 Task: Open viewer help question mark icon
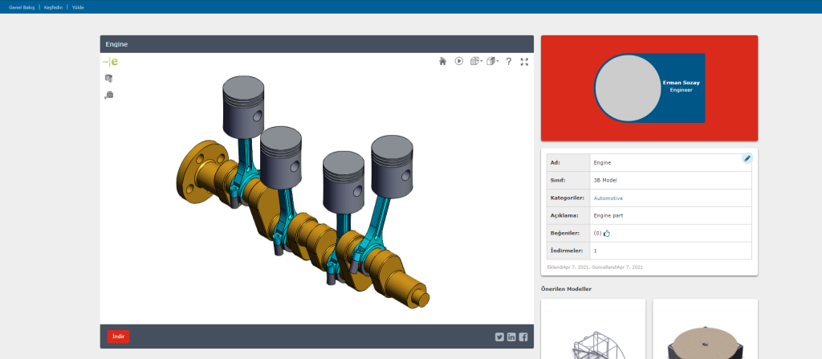click(508, 61)
